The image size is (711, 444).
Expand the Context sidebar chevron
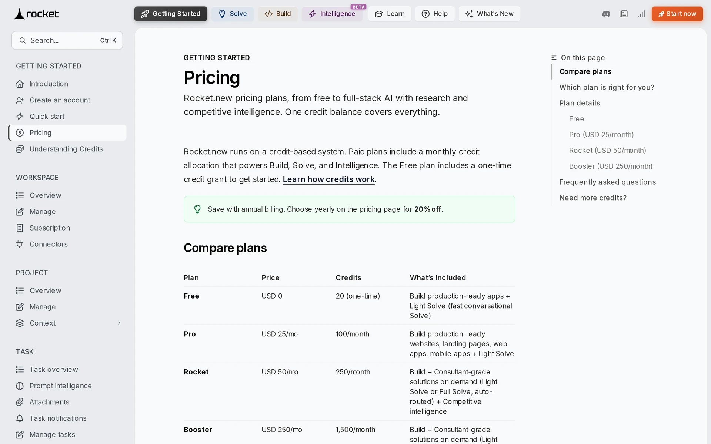click(x=120, y=323)
